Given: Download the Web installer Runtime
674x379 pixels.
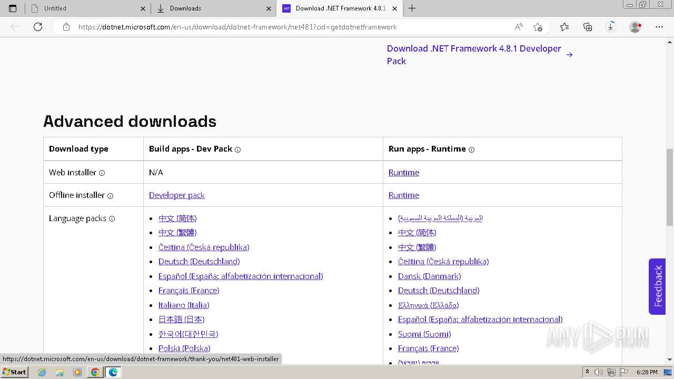Looking at the screenshot, I should coord(404,172).
